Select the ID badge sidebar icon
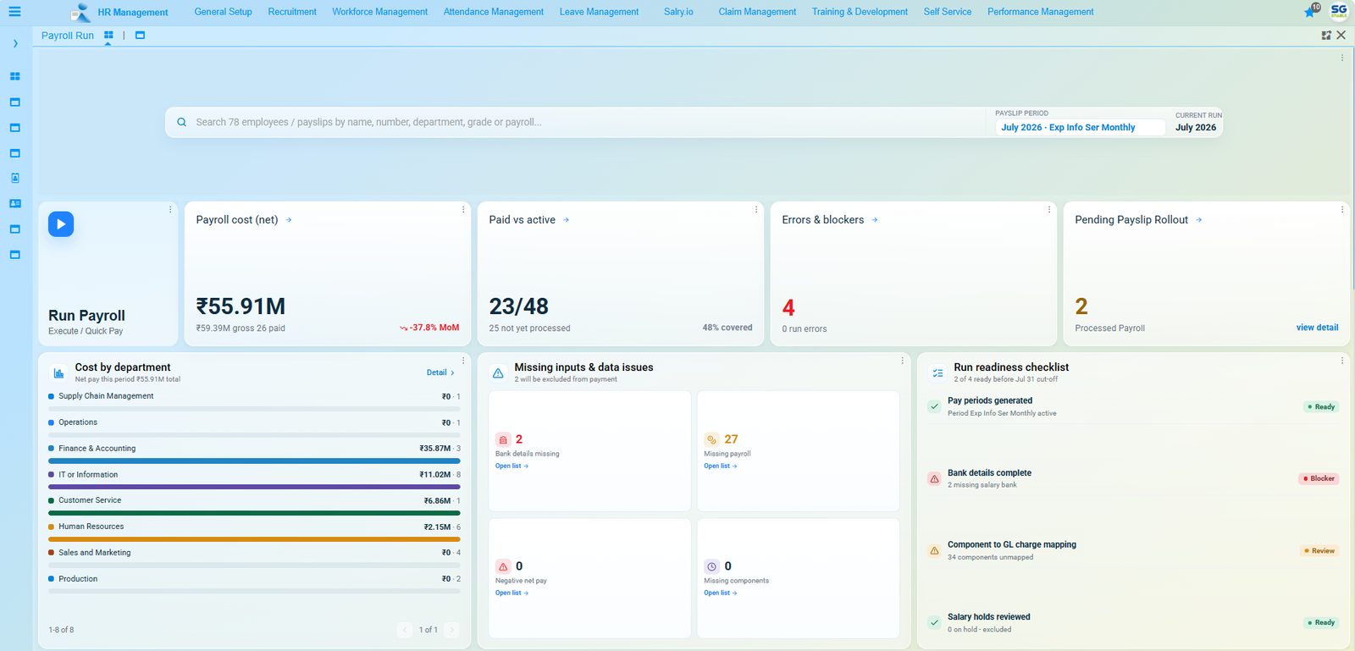This screenshot has height=651, width=1355. click(14, 178)
